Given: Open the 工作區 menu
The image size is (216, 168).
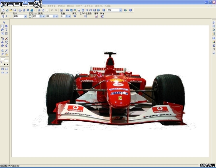Looking at the screenshot, I should [89, 6].
